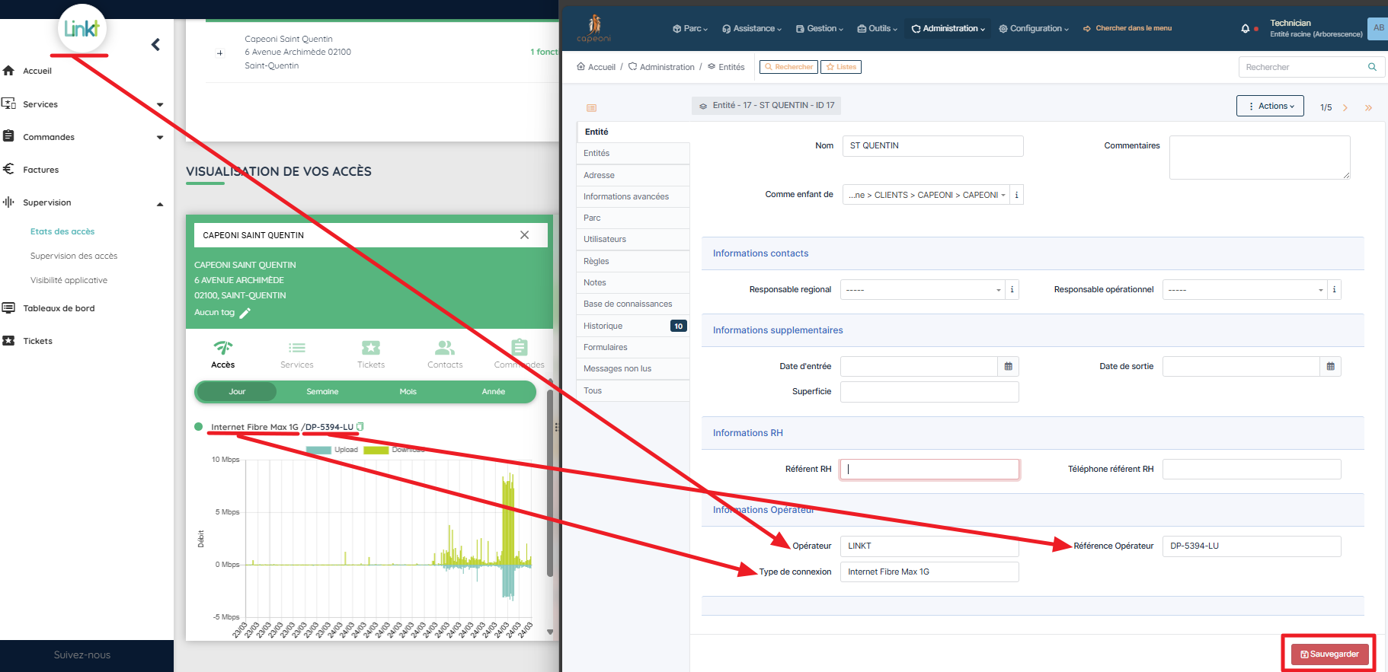Collapse the Supervision section in Linkt sidebar

pos(160,204)
